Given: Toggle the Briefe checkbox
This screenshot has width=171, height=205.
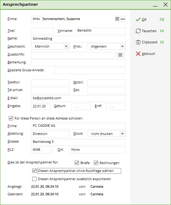Looking at the screenshot, I should (77, 163).
